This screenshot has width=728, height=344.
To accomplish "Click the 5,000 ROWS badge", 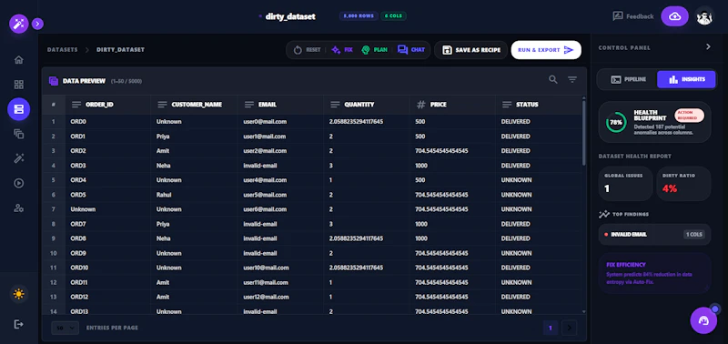I will (359, 16).
